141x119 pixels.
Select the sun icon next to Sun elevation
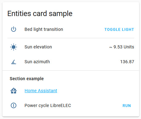[x=14, y=47]
